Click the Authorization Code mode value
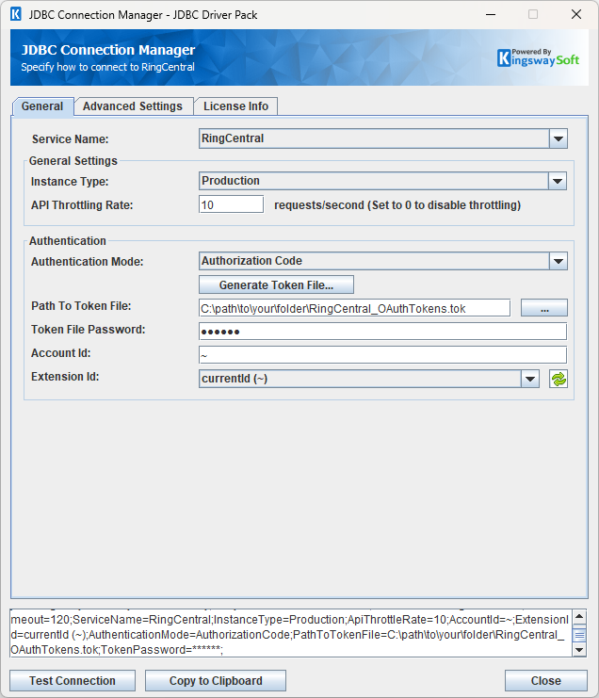 pos(251,261)
